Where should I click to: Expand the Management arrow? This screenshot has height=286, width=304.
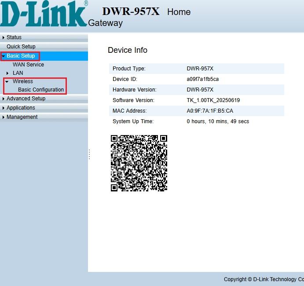[x=3, y=117]
